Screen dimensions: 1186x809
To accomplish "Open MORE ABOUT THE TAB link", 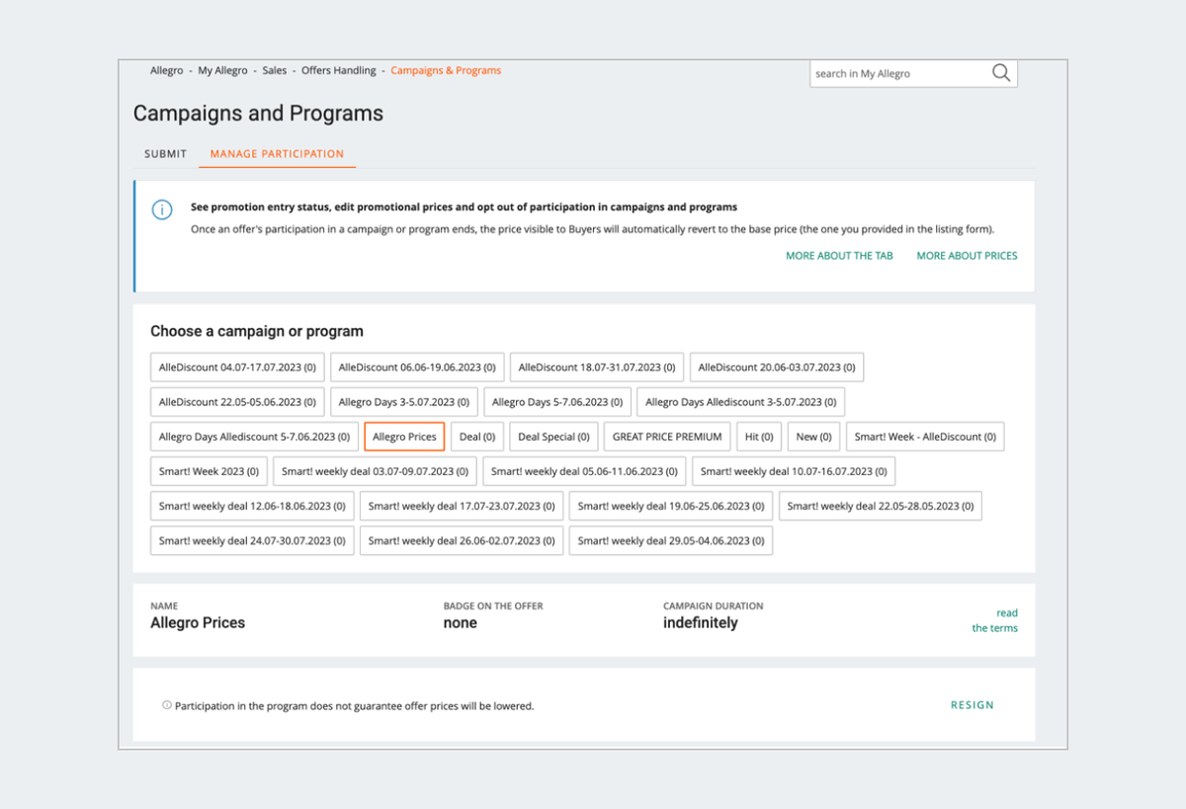I will tap(839, 256).
